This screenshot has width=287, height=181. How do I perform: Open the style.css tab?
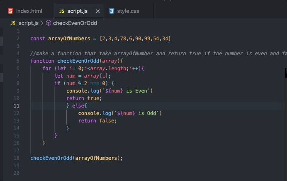pos(128,11)
